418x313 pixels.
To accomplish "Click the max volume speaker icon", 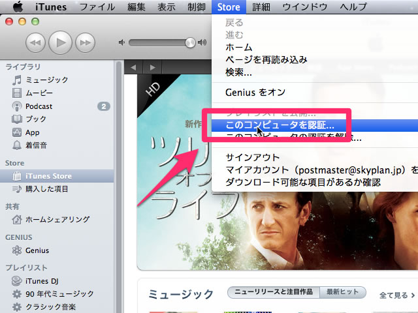I will click(202, 42).
